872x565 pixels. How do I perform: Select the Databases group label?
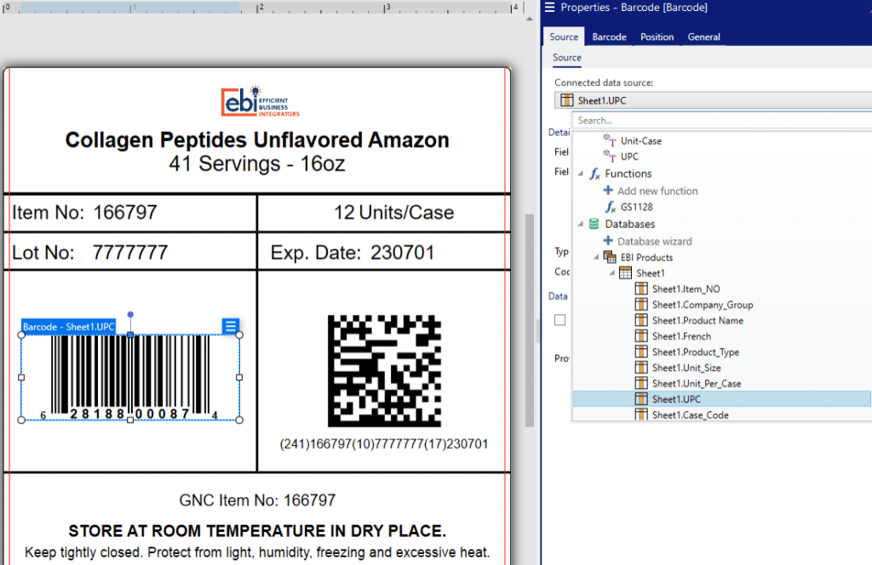click(629, 225)
